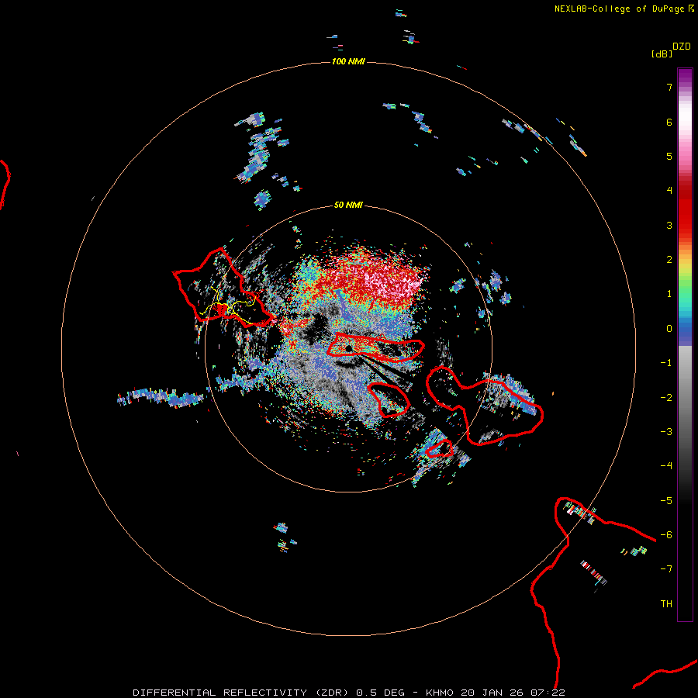Click the 3 value on the color scale

click(x=669, y=225)
